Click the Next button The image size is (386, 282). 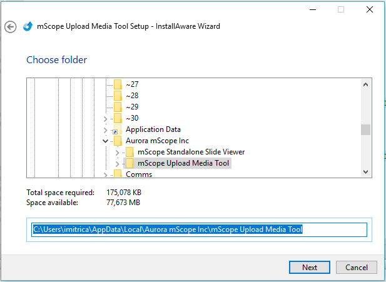click(309, 267)
